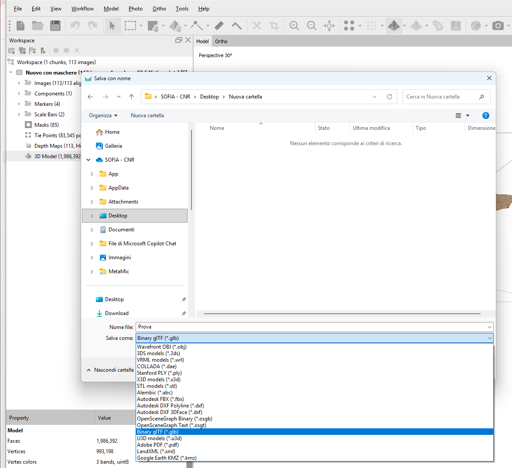Click the Zoom In magnifier icon

(294, 26)
